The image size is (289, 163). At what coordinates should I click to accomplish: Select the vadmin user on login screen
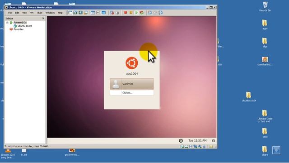point(131,84)
